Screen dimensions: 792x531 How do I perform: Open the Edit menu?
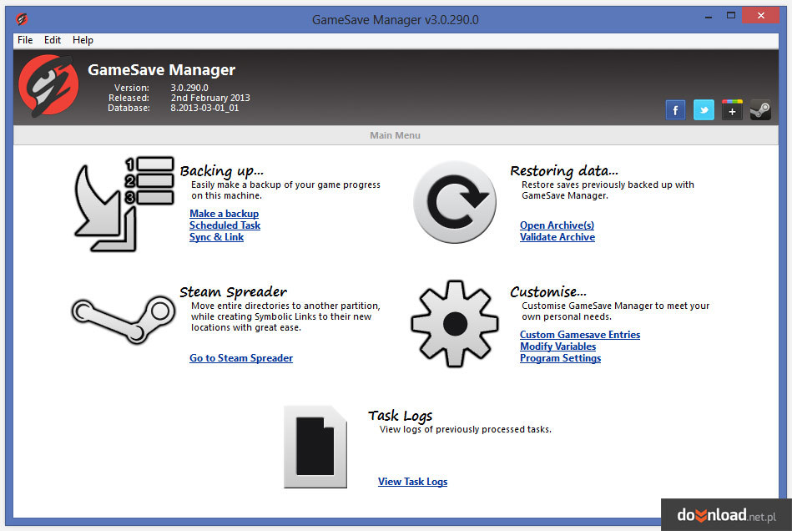point(52,40)
